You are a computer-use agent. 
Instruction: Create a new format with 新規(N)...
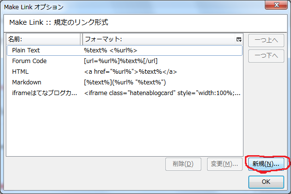[x=265, y=164]
